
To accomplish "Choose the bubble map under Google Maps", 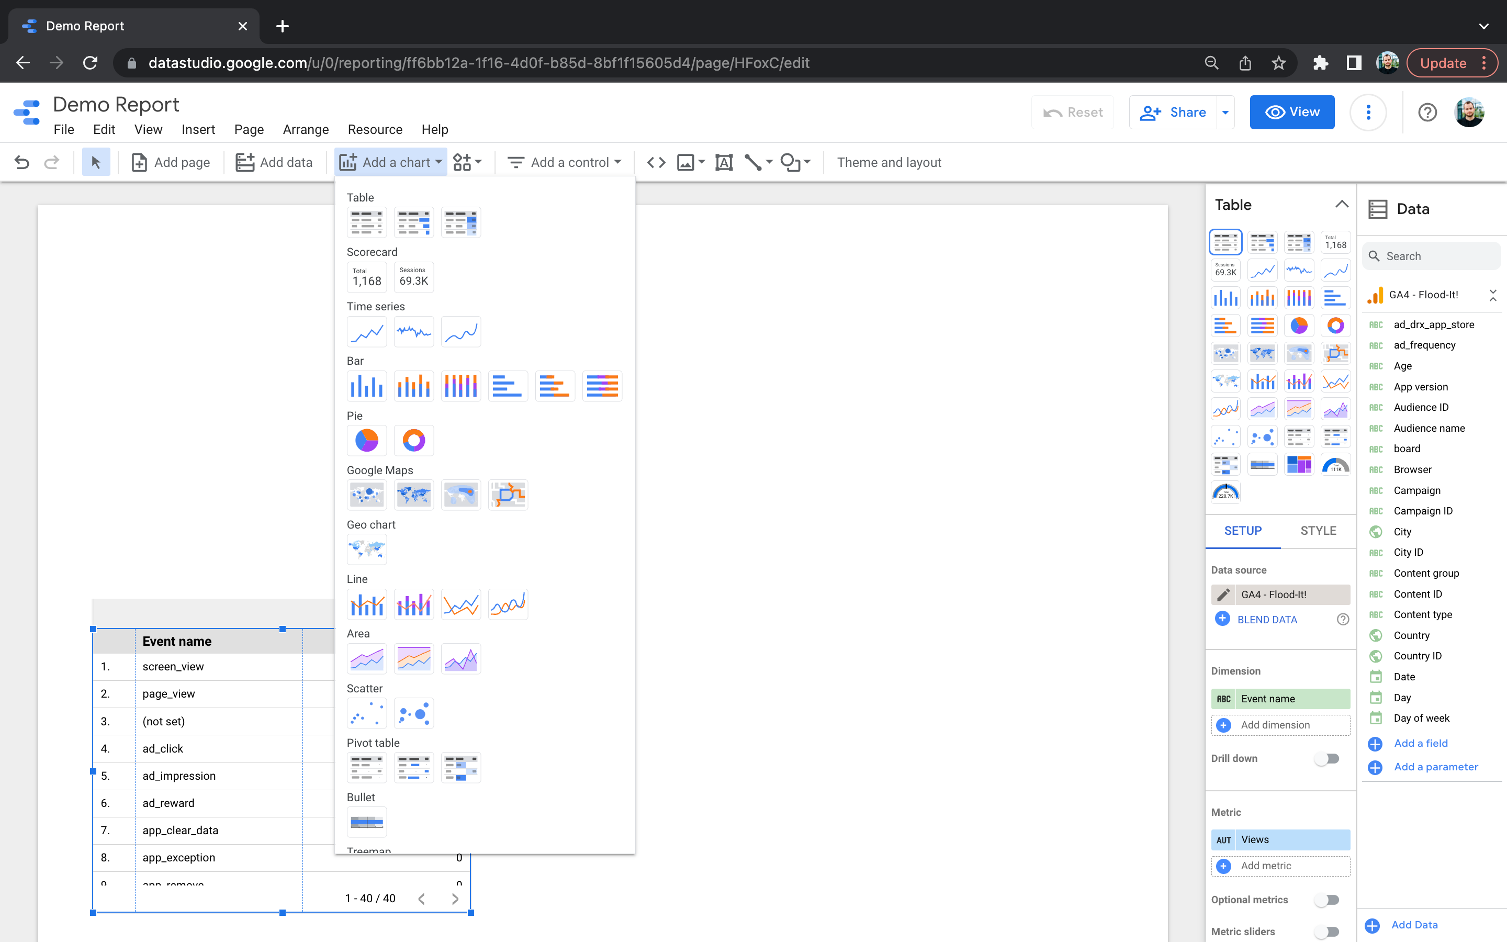I will coord(367,495).
